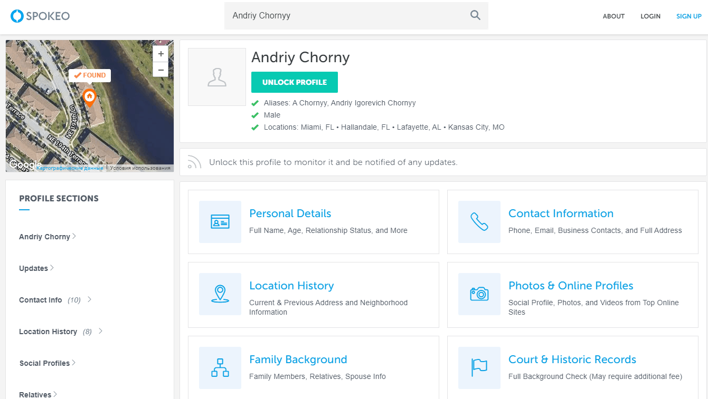Open the Location History card link

click(291, 286)
